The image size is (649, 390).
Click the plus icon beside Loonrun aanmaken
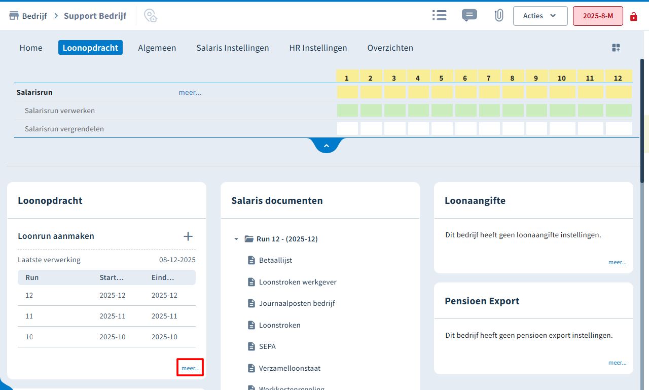pos(188,236)
